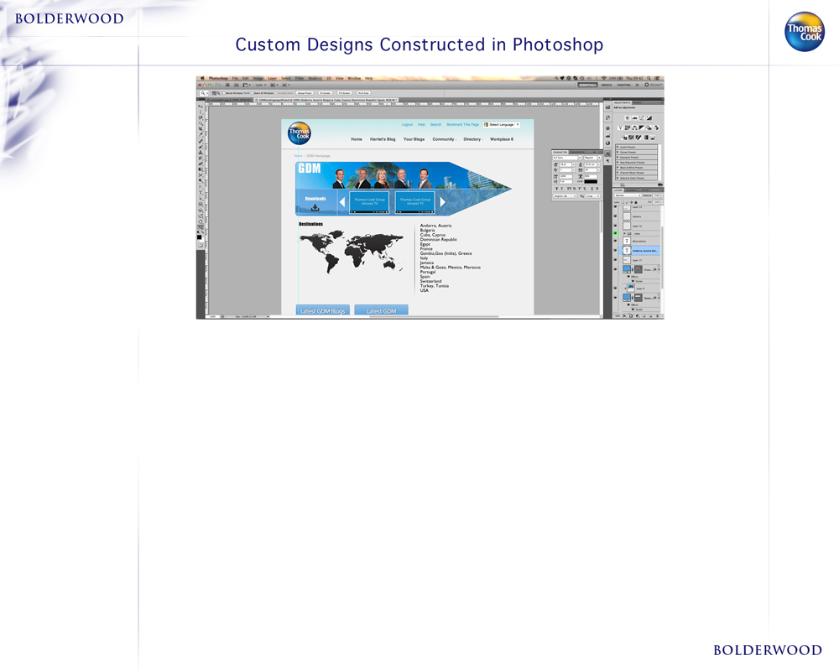Click the Actual Pixels button
This screenshot has height=671, width=839.
pyautogui.click(x=305, y=93)
